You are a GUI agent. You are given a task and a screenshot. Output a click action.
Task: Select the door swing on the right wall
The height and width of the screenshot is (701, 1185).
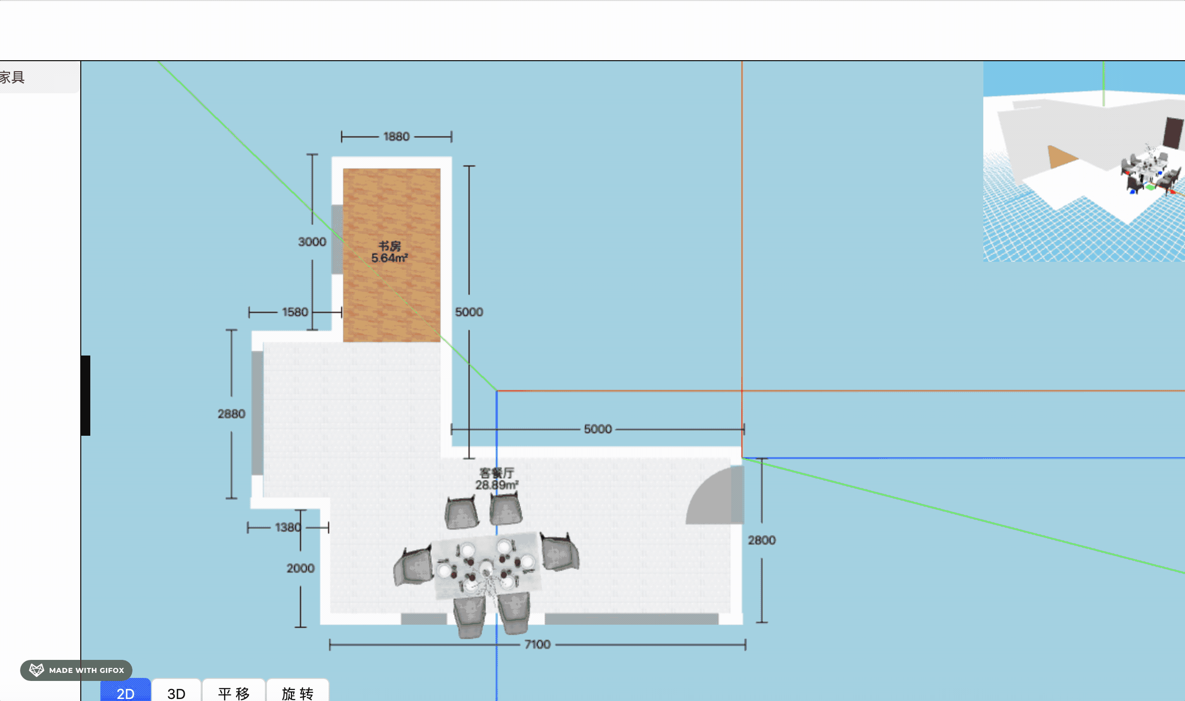click(x=714, y=495)
